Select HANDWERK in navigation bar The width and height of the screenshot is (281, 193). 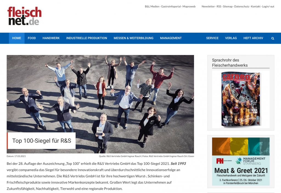click(51, 38)
